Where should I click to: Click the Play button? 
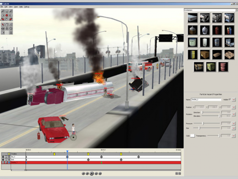pos(91,173)
